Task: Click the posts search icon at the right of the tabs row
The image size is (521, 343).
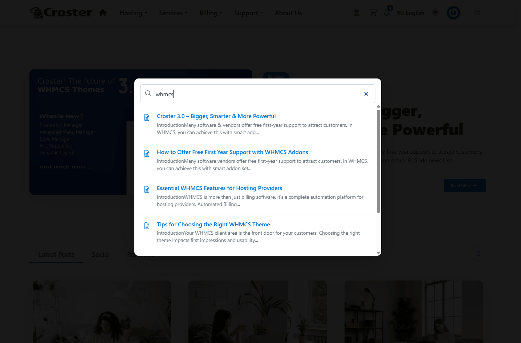Action: tap(479, 254)
